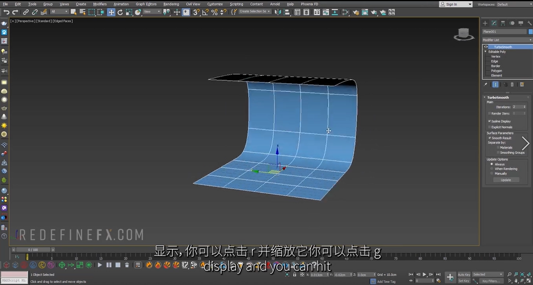Screen dimensions: 533x285
Task: Open the Motion panel icon
Action: tap(512, 23)
